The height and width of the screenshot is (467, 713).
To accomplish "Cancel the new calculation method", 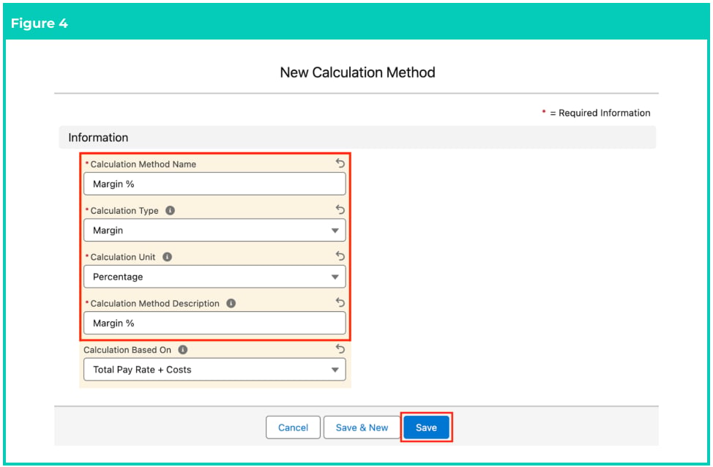I will (x=293, y=427).
